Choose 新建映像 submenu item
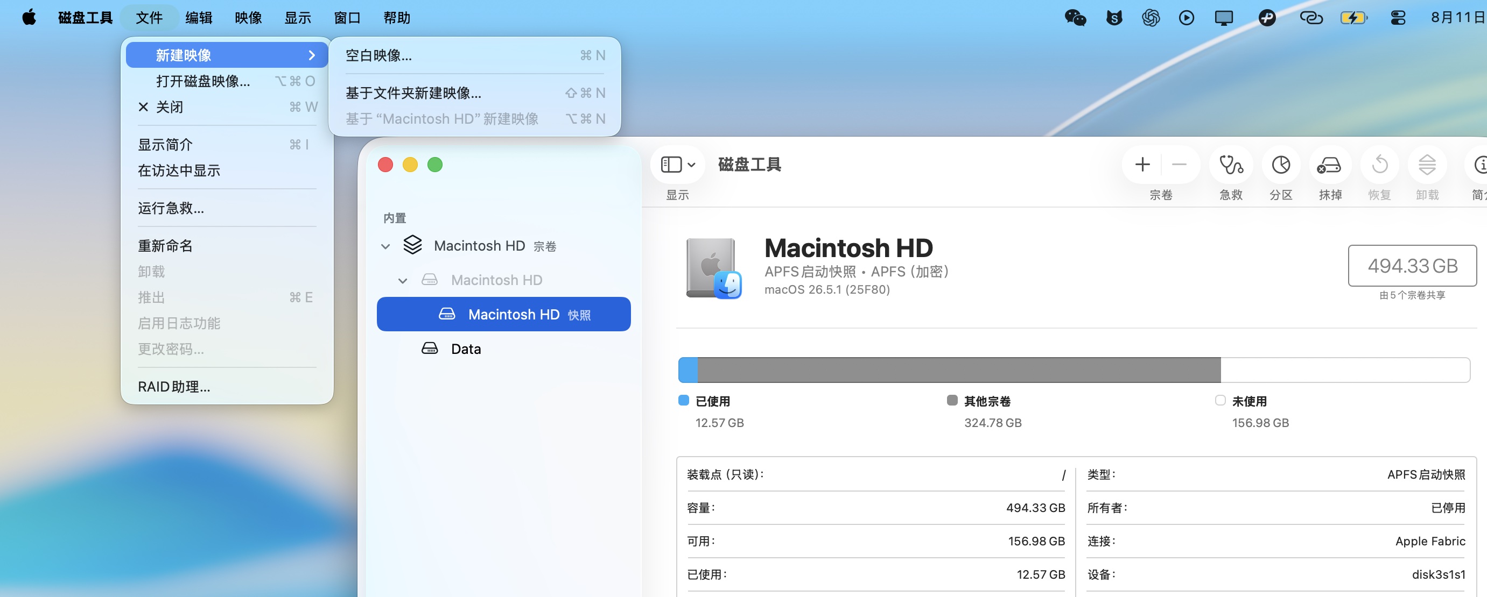1487x597 pixels. [227, 55]
